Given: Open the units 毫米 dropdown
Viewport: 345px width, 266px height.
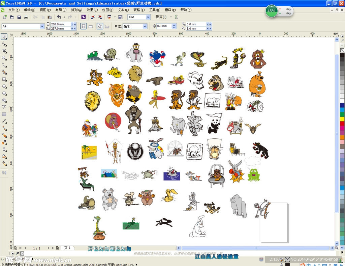Looking at the screenshot, I should [x=145, y=26].
